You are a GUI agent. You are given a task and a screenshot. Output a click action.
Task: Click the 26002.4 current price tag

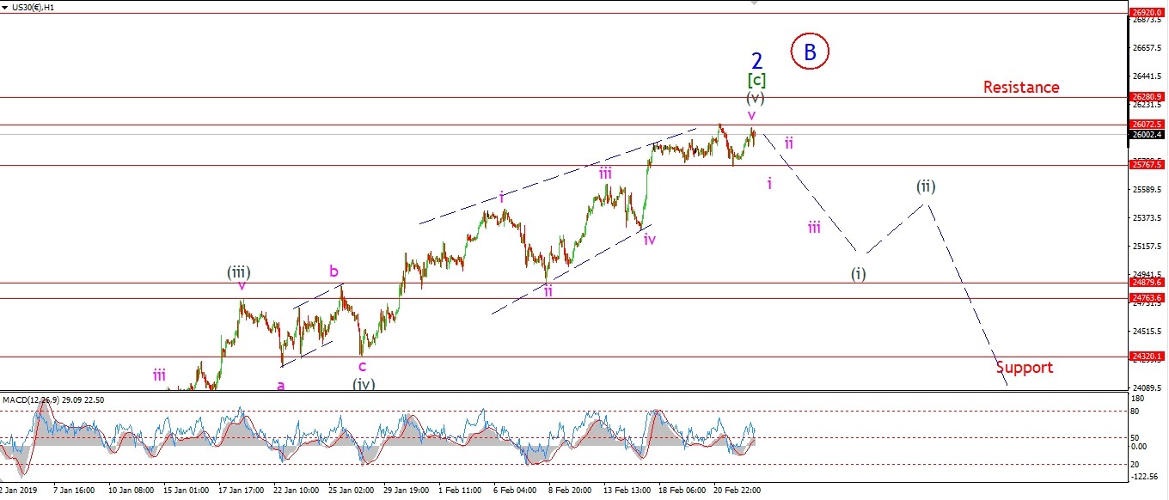tap(1148, 134)
